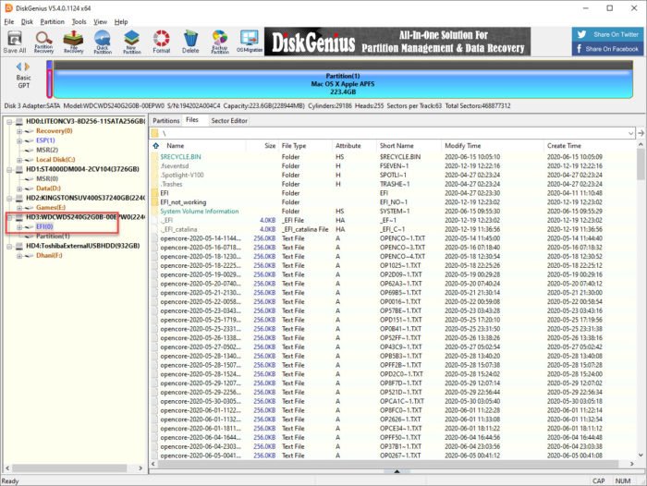The image size is (647, 486).
Task: Expand the ESP(1) partition node
Action: 19,140
